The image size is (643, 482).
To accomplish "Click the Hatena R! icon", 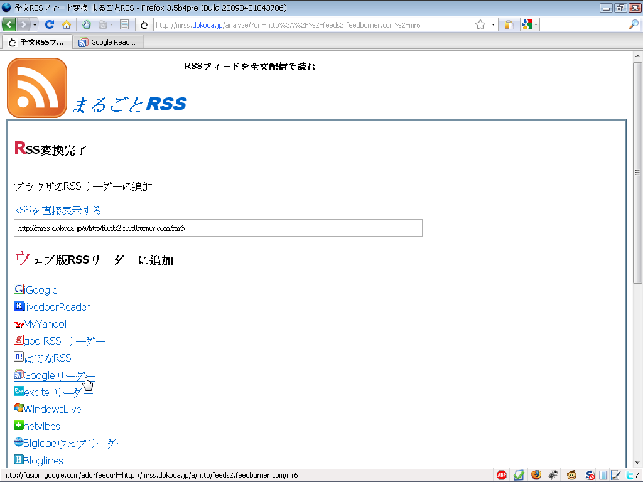I will 18,356.
